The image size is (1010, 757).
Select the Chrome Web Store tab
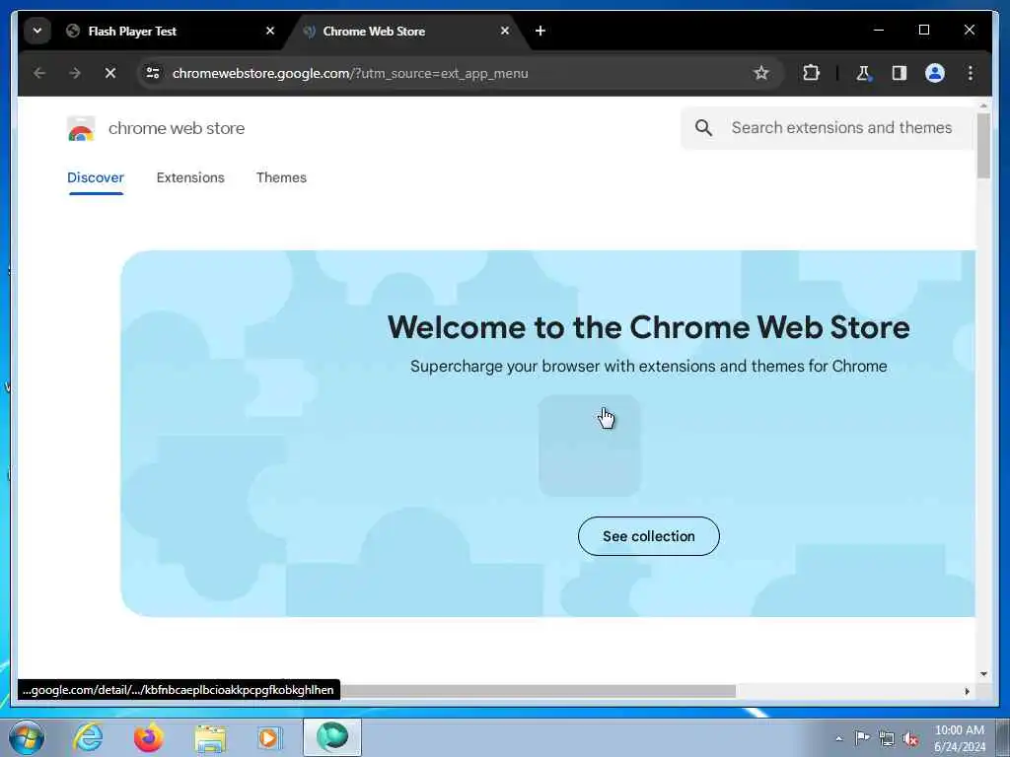tap(407, 31)
